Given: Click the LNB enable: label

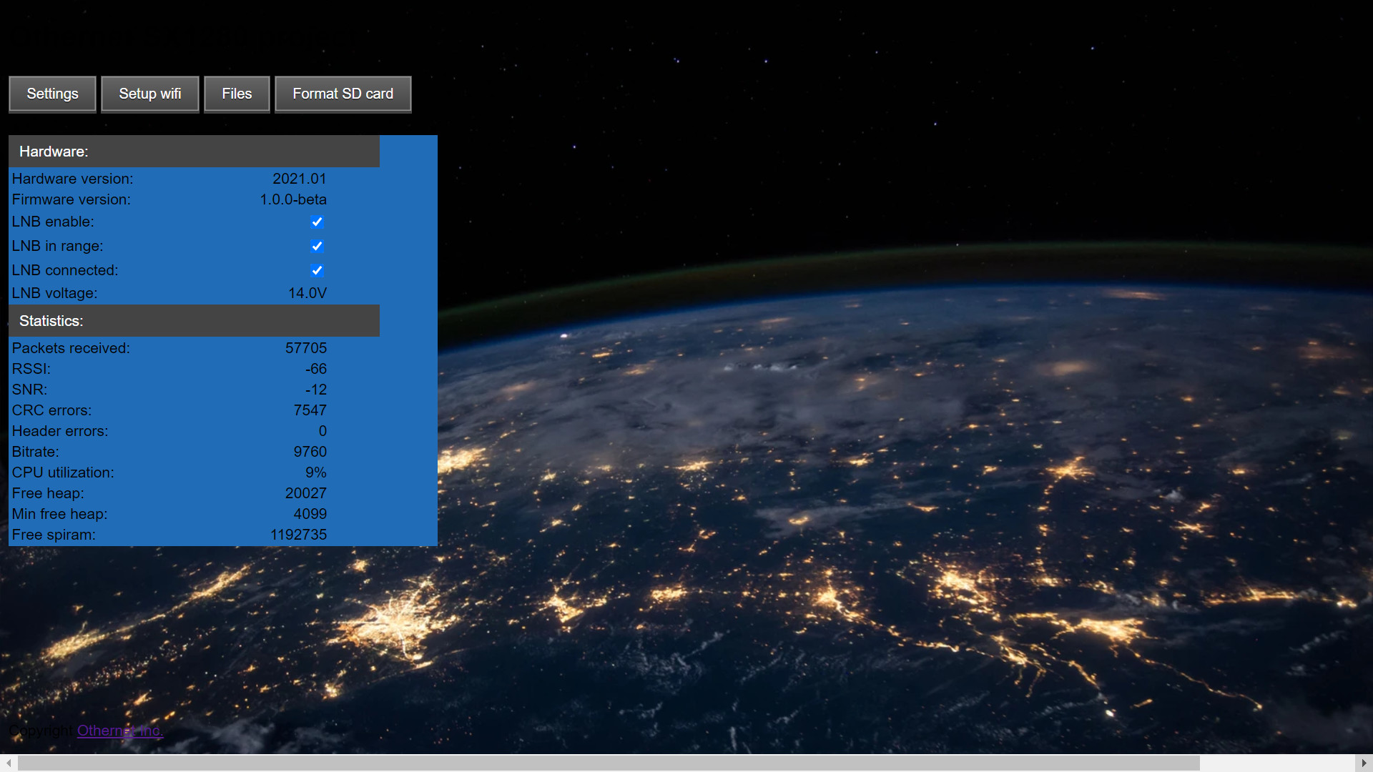Looking at the screenshot, I should (x=53, y=222).
